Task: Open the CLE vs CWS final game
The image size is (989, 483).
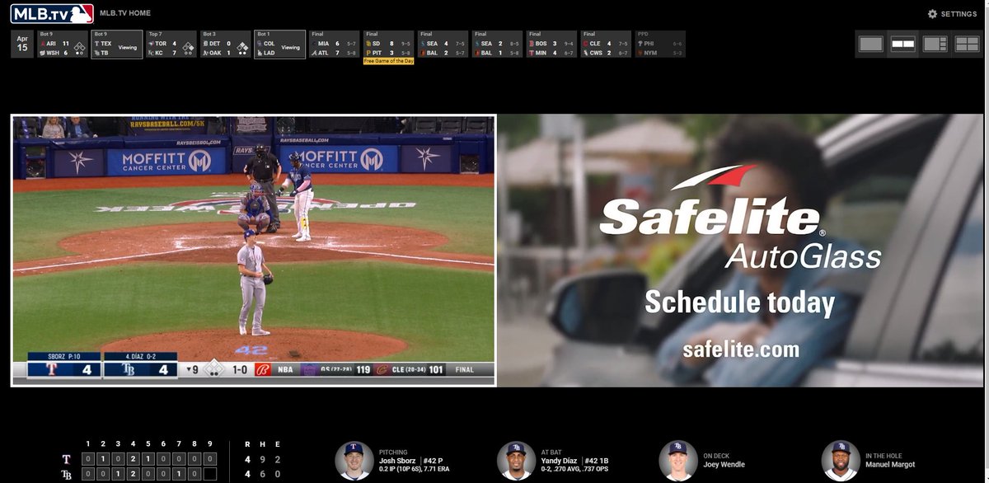Action: [606, 44]
